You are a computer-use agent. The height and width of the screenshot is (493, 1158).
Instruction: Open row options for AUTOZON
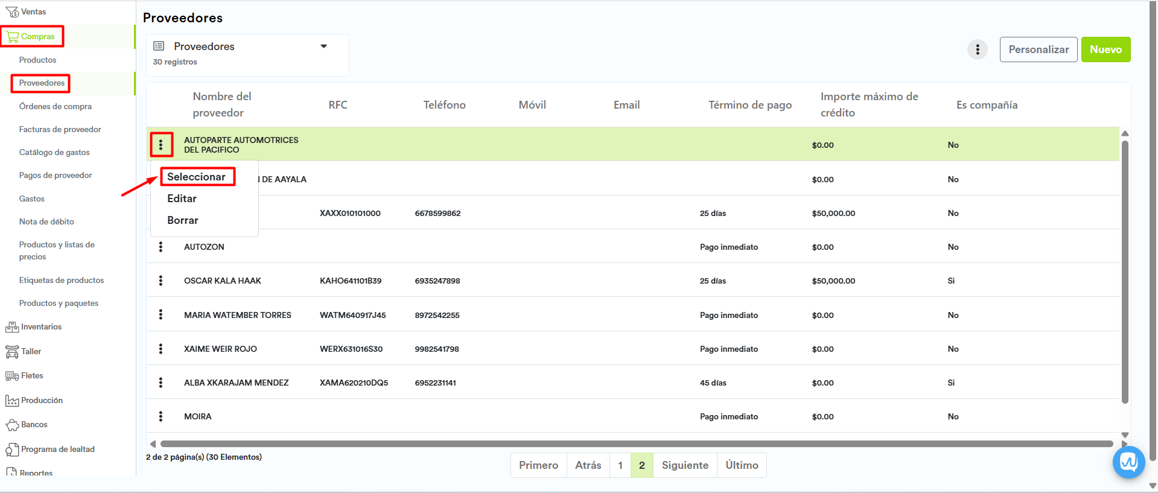pos(161,247)
